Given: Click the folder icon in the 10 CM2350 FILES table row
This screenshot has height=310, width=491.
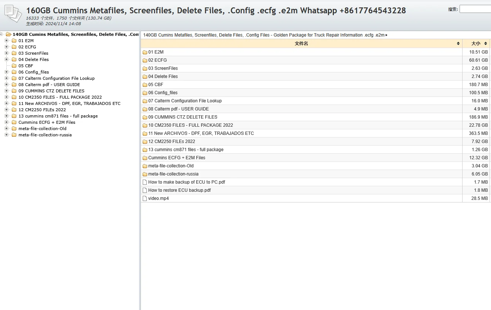Looking at the screenshot, I should [x=145, y=125].
